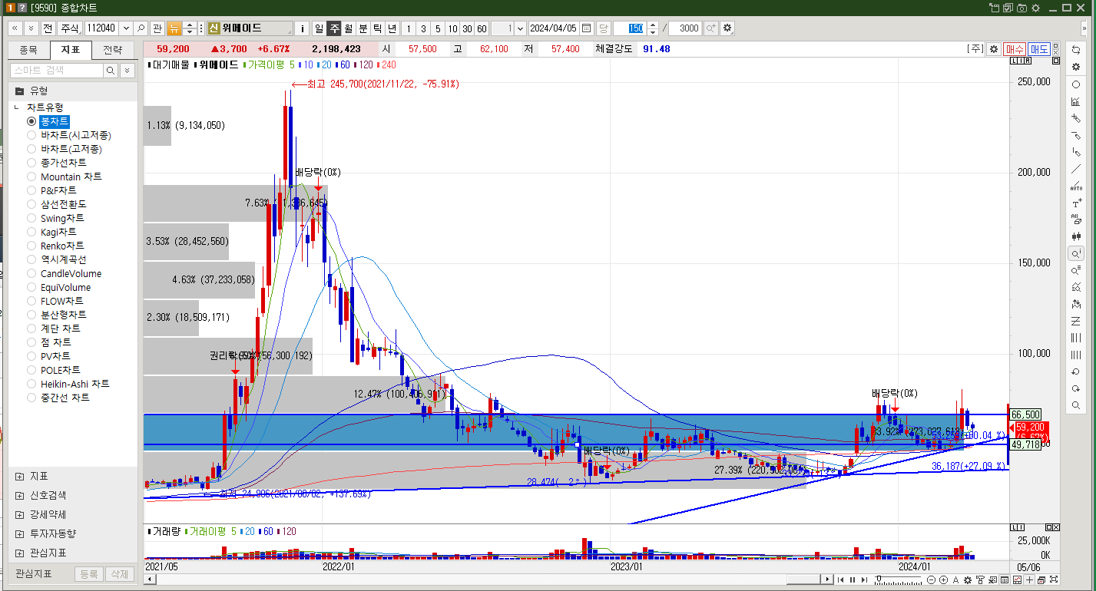Open the calendar date picker

pos(587,28)
